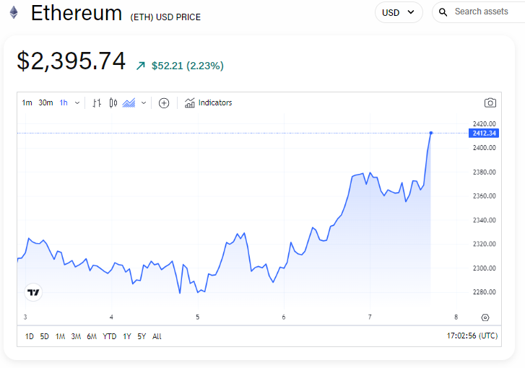Click the 17:02:56 (UTC) timezone button
The image size is (525, 368).
pyautogui.click(x=473, y=336)
